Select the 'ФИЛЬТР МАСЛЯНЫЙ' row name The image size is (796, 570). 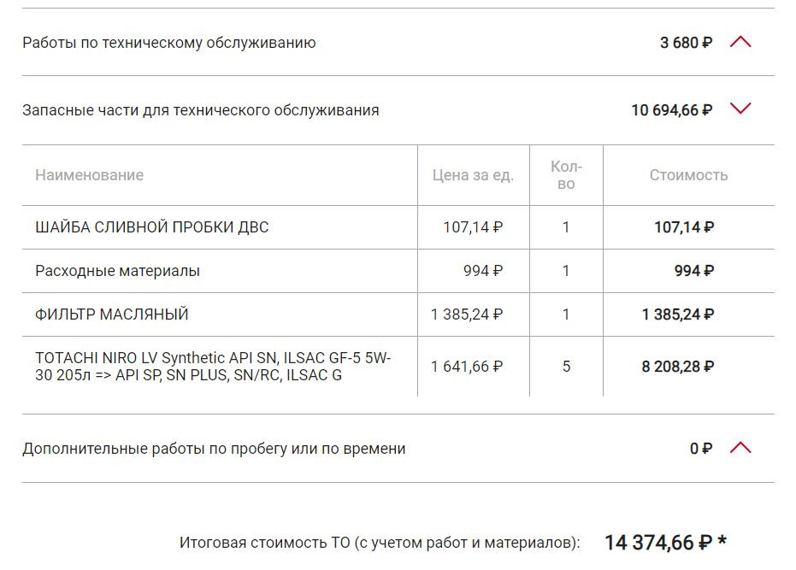112,314
